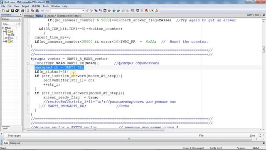266x150 pixels.
Task: Click Debug without Downloading icon
Action: pos(156,11)
